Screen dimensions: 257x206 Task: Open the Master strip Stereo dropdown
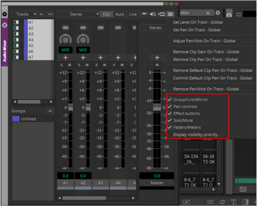153,27
